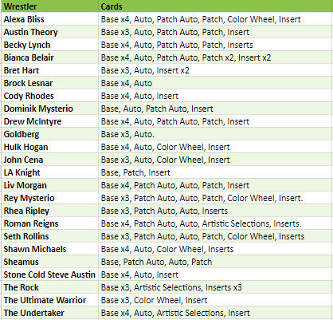Select the Wrestler column header cell
This screenshot has height=320, width=333.
pyautogui.click(x=49, y=6)
